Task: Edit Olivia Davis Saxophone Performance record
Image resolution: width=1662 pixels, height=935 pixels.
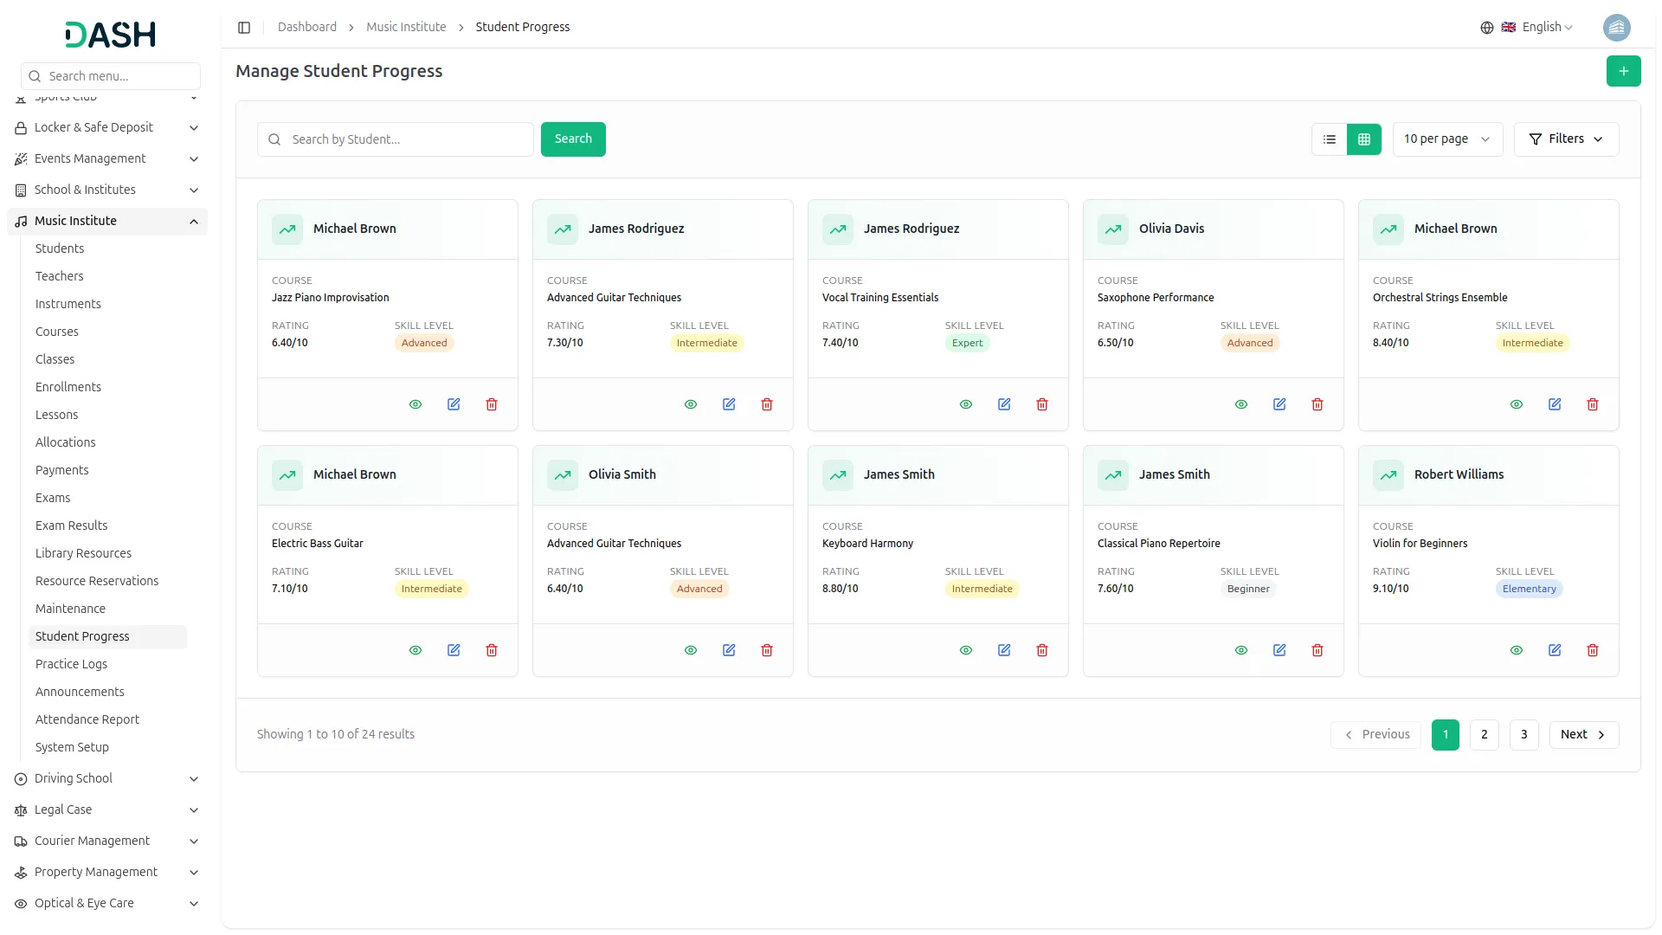Action: click(1279, 404)
